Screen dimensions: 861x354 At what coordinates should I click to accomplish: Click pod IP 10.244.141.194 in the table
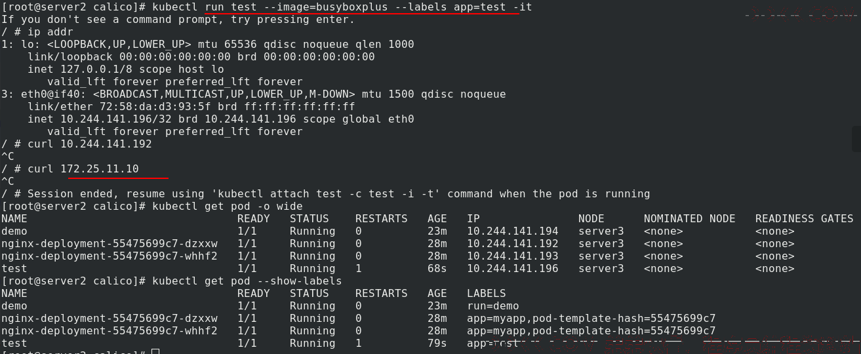pos(513,231)
